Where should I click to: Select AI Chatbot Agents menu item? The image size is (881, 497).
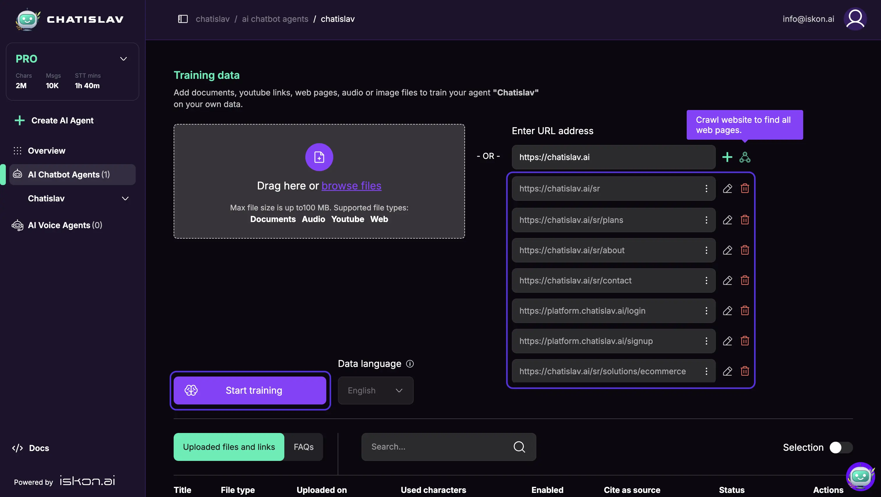(73, 175)
